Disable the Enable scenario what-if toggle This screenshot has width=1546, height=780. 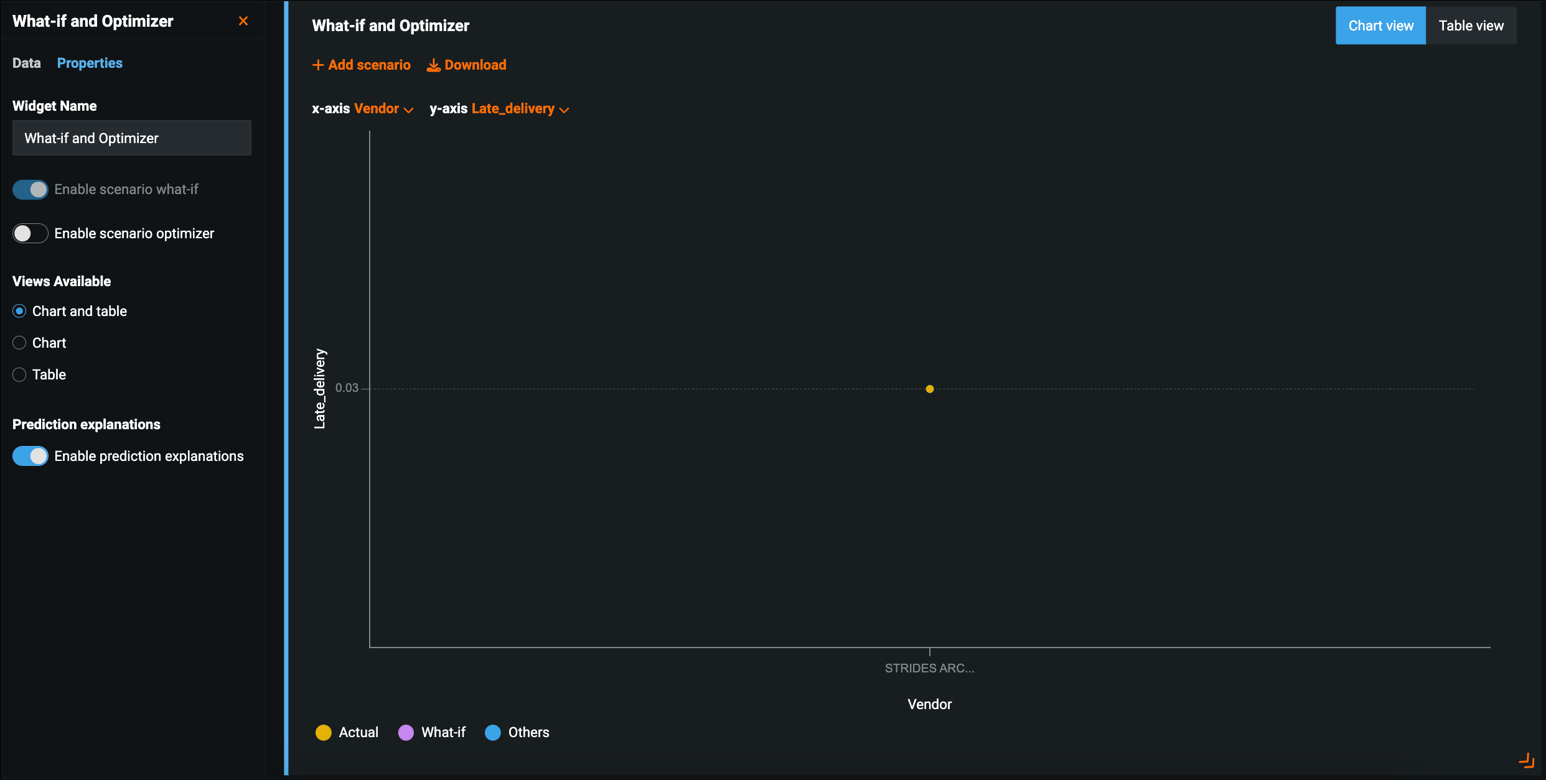30,189
